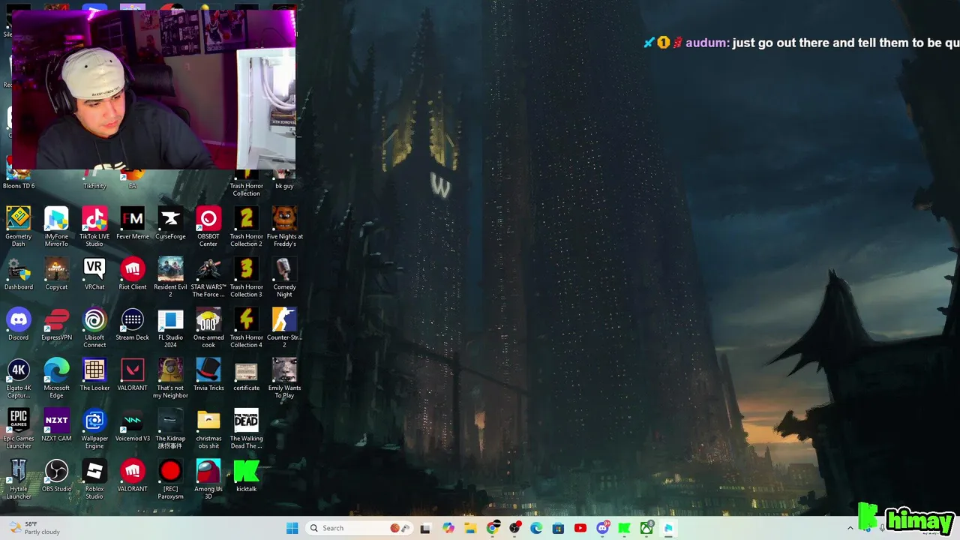Switch to OBS Studio on the taskbar

514,528
